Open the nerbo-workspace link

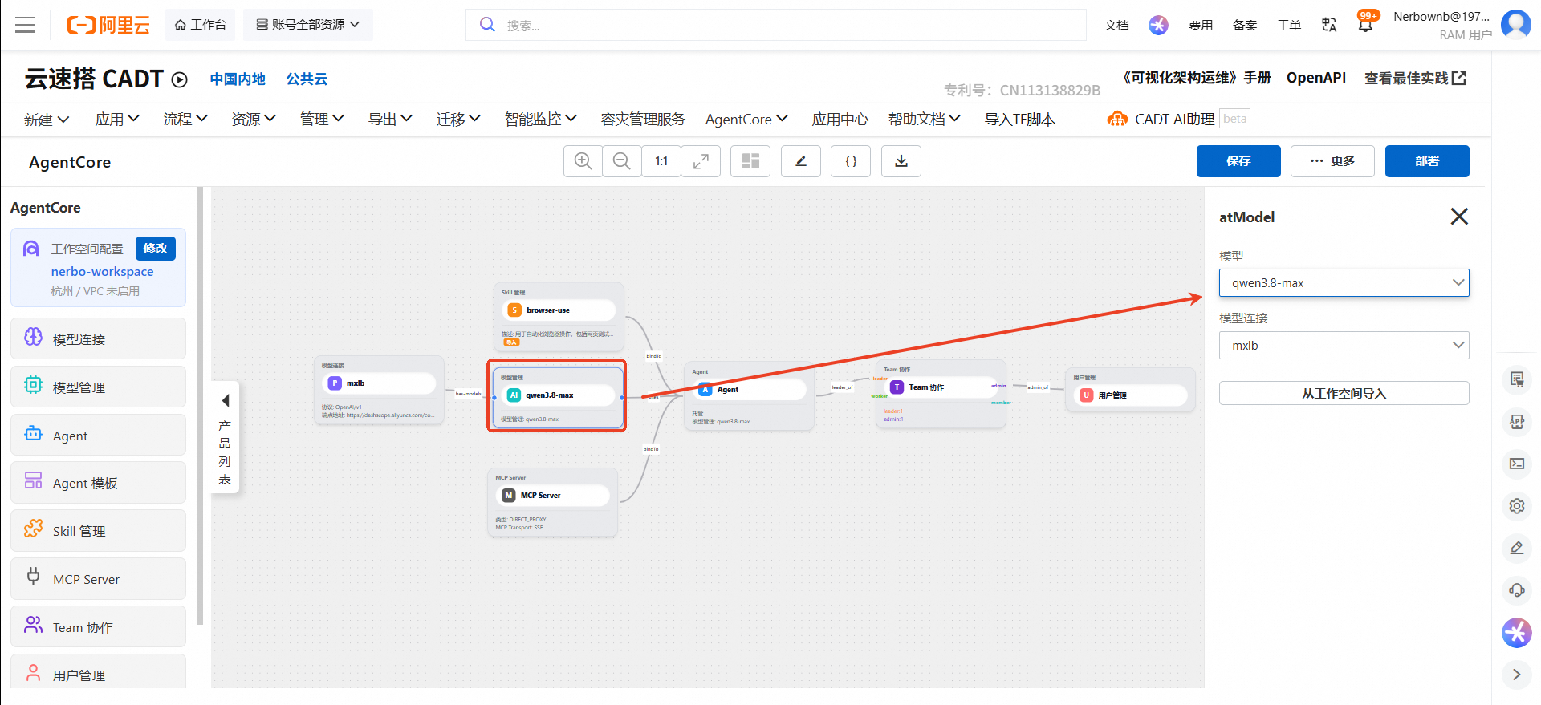tap(102, 272)
